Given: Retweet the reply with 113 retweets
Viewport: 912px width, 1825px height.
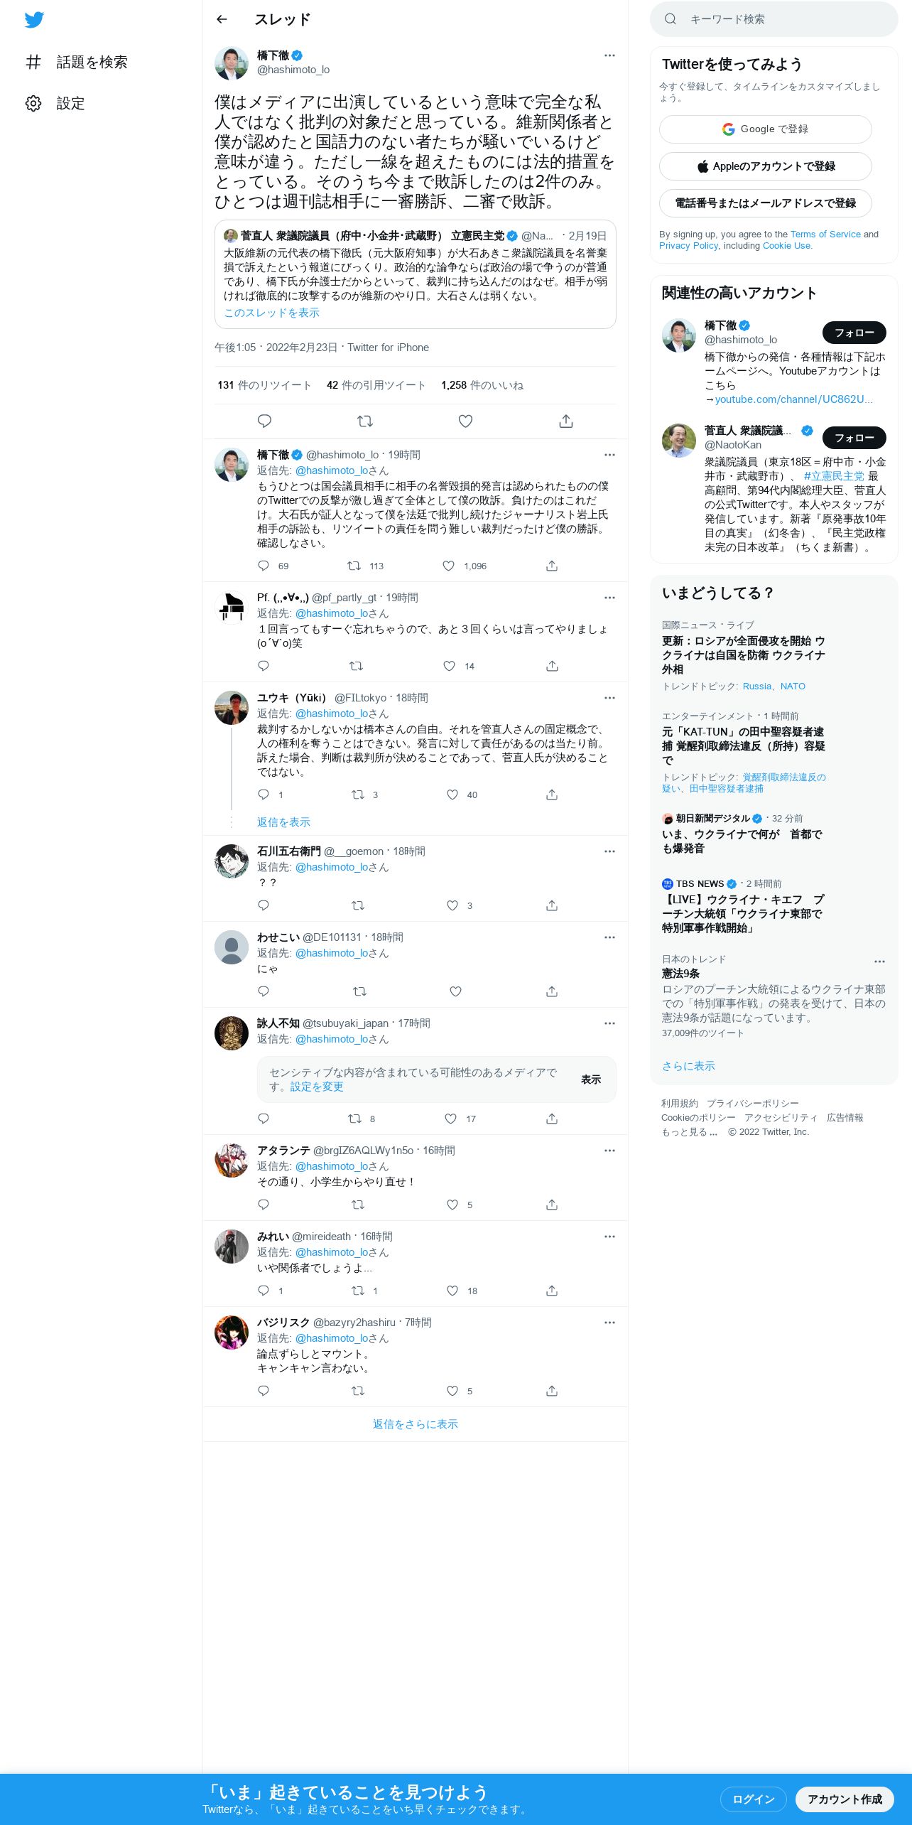Looking at the screenshot, I should coord(354,566).
